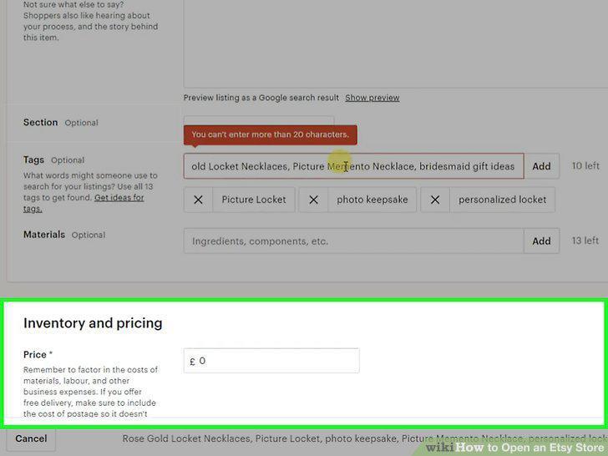The width and height of the screenshot is (608, 456).
Task: Click the Cancel button
Action: pyautogui.click(x=31, y=439)
